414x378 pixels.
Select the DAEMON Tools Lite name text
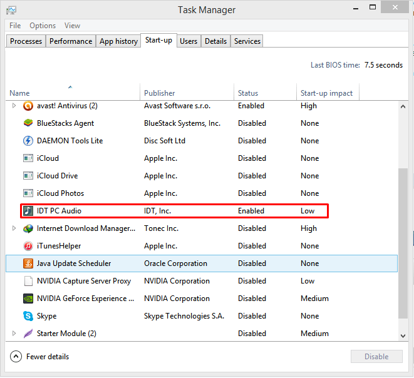[70, 141]
